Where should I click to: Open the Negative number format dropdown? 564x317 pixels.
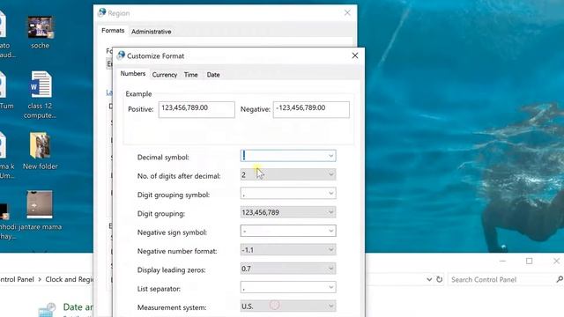(330, 249)
